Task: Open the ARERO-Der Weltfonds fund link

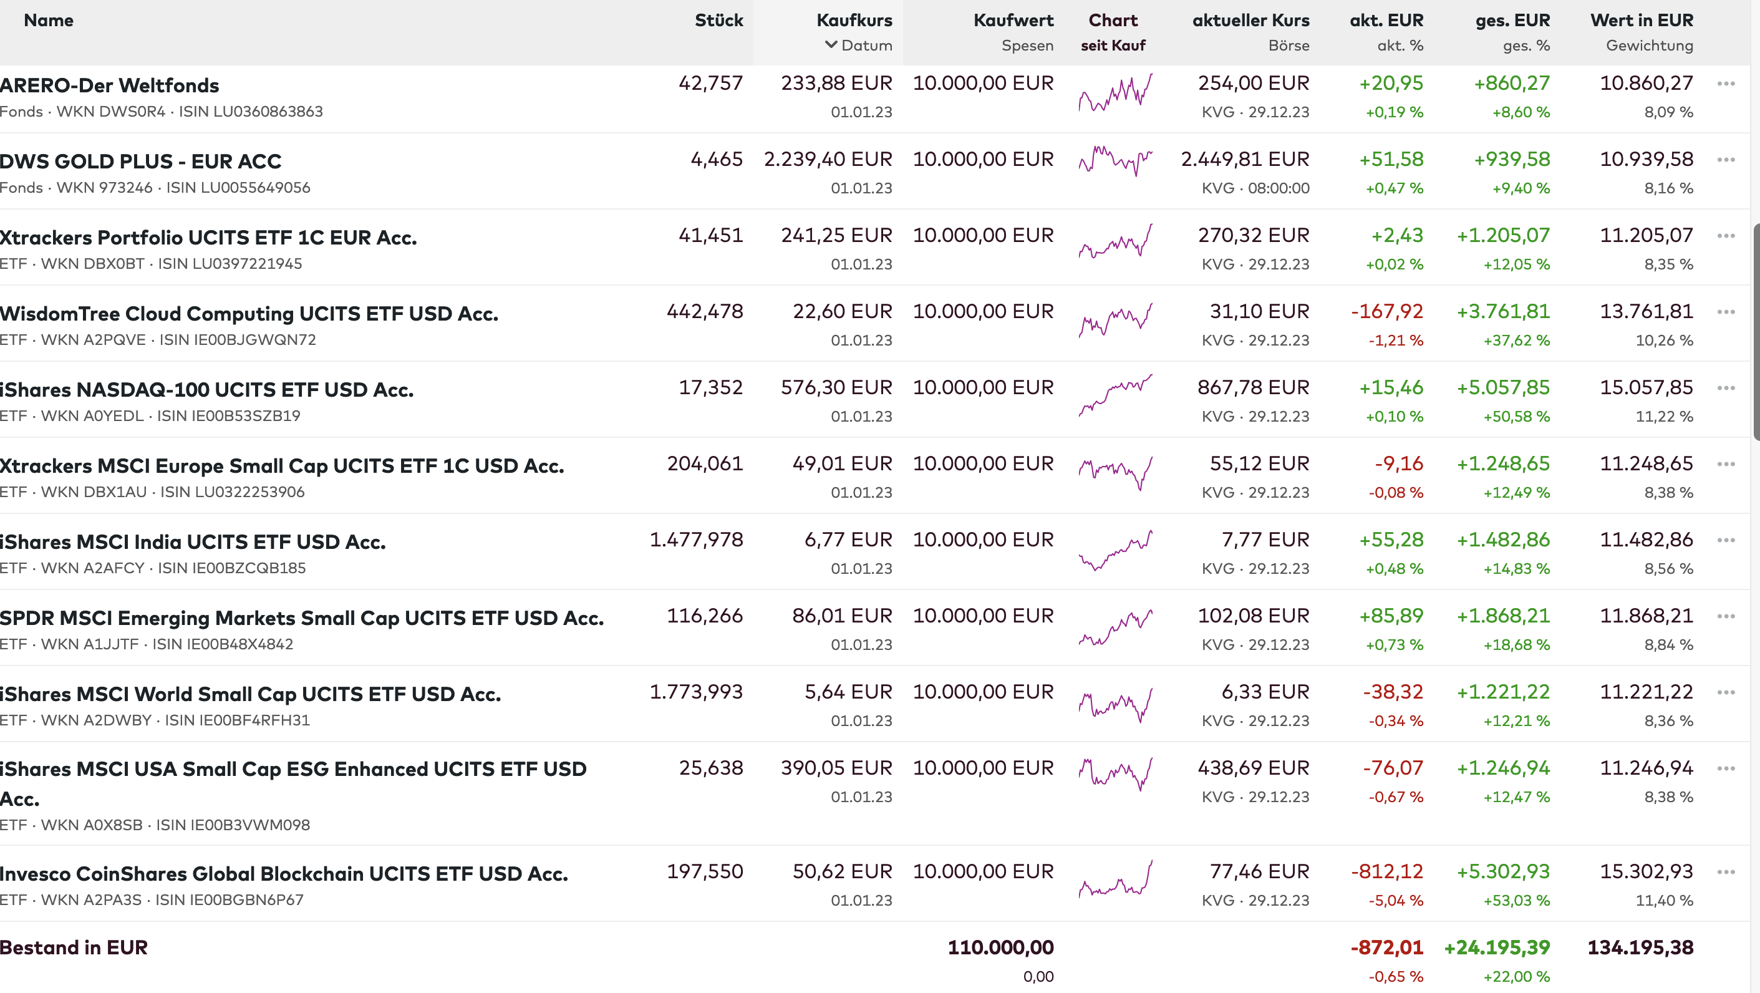Action: coord(110,85)
